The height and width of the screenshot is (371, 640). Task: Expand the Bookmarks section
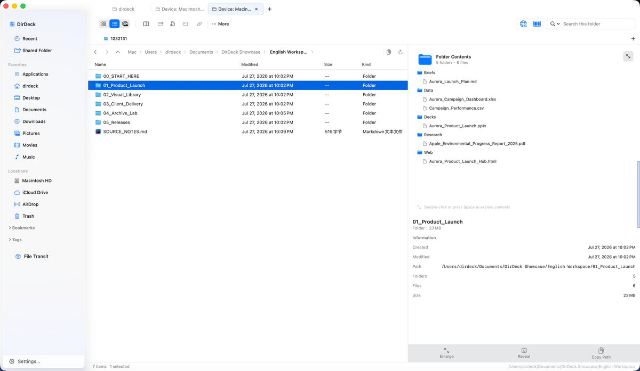click(22, 228)
